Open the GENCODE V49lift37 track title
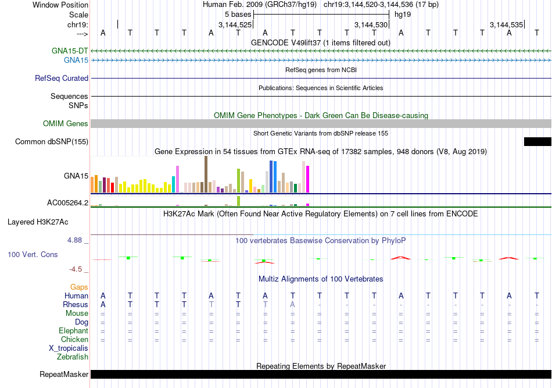The image size is (552, 388). (321, 42)
